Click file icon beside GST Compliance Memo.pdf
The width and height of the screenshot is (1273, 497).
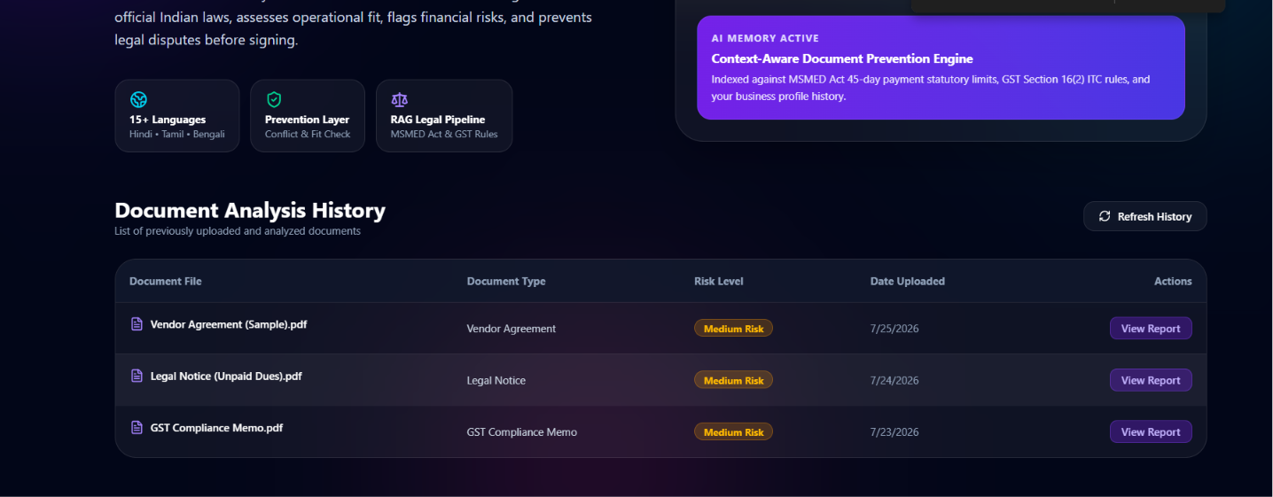(x=137, y=428)
